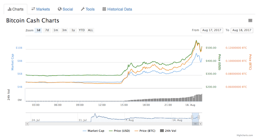This screenshot has width=259, height=140.
Task: Toggle Market Cap series in legend
Action: [93, 131]
